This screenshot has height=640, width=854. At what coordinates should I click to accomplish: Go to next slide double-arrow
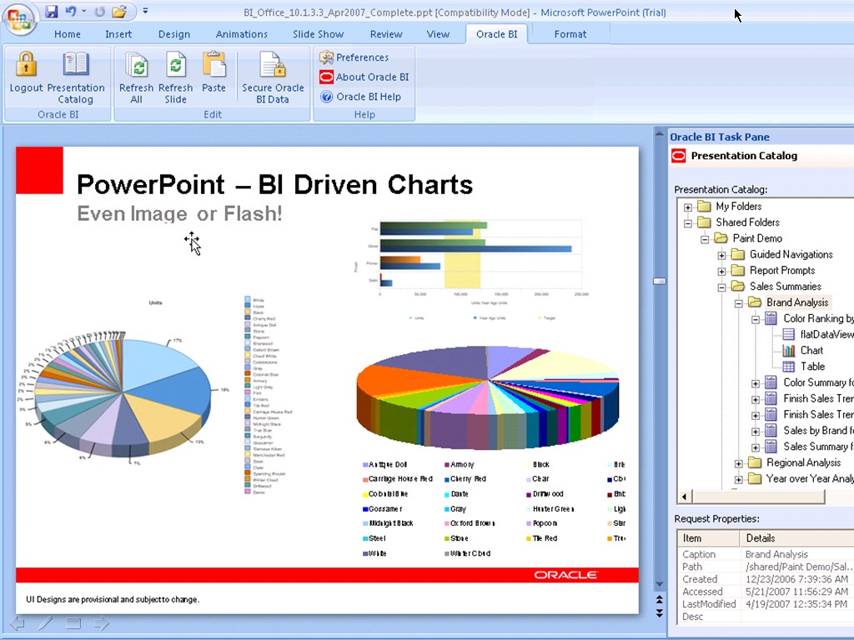click(659, 612)
